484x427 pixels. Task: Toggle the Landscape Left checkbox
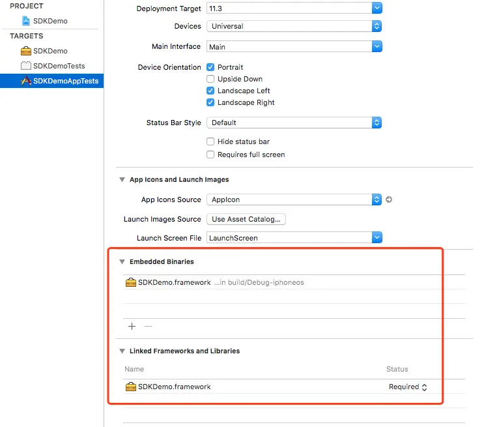[x=210, y=91]
